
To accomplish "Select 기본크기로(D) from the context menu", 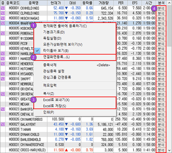I will point(54,32).
